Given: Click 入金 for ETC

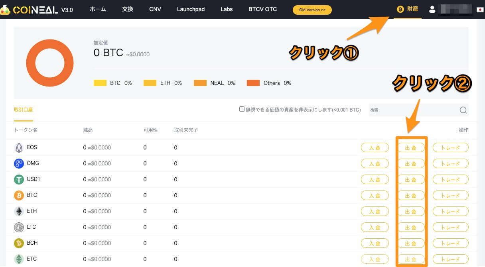Looking at the screenshot, I should (375, 259).
